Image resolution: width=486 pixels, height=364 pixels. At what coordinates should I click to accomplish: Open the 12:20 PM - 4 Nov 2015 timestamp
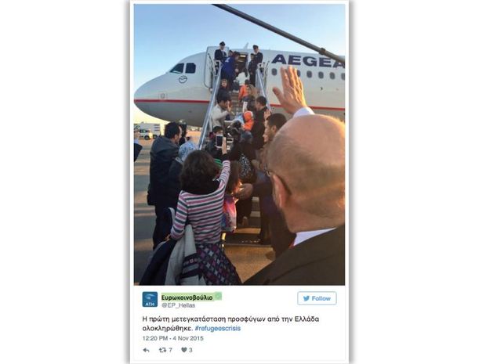point(173,338)
